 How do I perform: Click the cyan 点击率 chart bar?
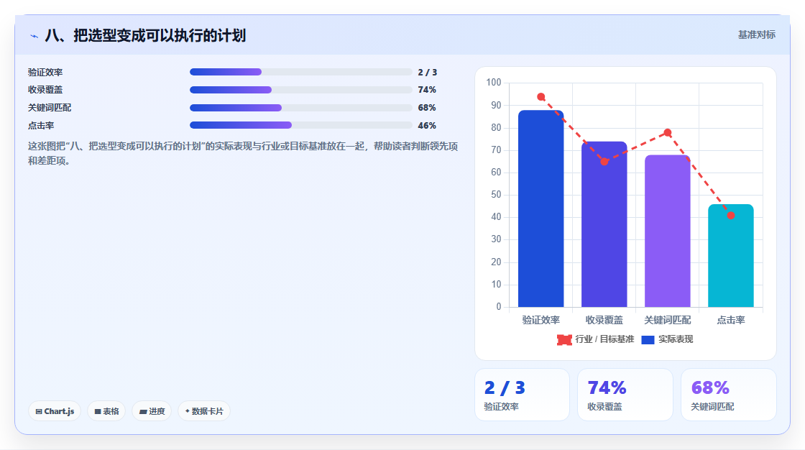click(x=730, y=256)
